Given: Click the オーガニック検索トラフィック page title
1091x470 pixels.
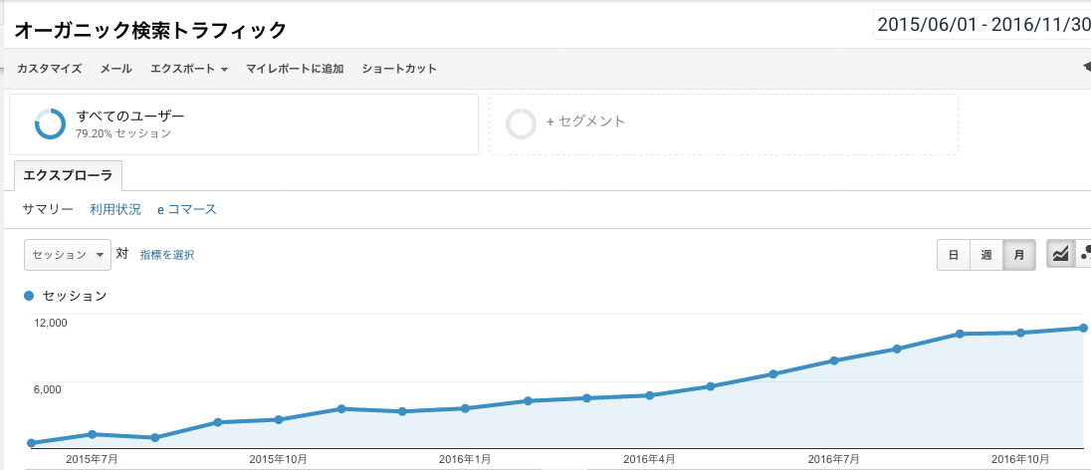Looking at the screenshot, I should point(150,30).
